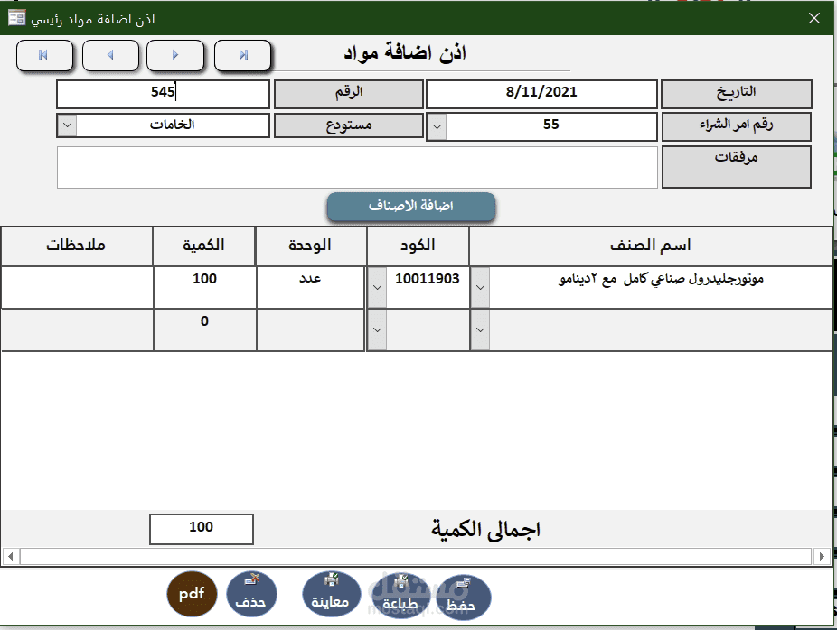This screenshot has height=630, width=837.
Task: Click the الرقم field containing 545
Action: (x=163, y=95)
